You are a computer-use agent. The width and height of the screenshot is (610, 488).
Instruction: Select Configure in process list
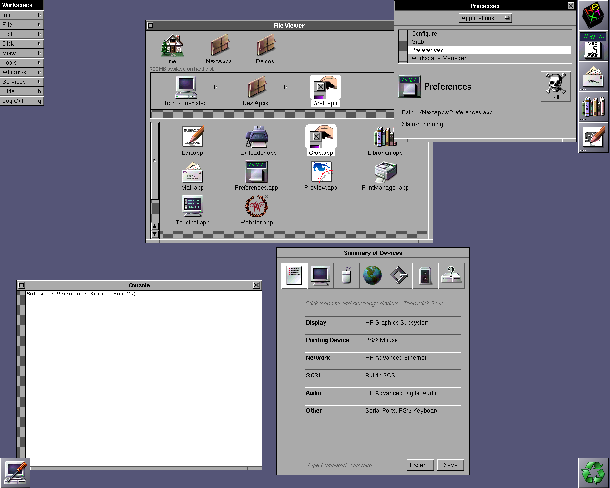[x=490, y=34]
